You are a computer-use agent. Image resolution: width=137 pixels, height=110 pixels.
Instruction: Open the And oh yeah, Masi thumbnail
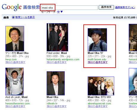(15, 81)
